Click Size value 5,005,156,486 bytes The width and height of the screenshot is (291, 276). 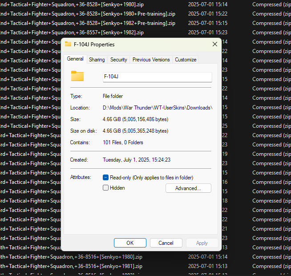pos(135,119)
